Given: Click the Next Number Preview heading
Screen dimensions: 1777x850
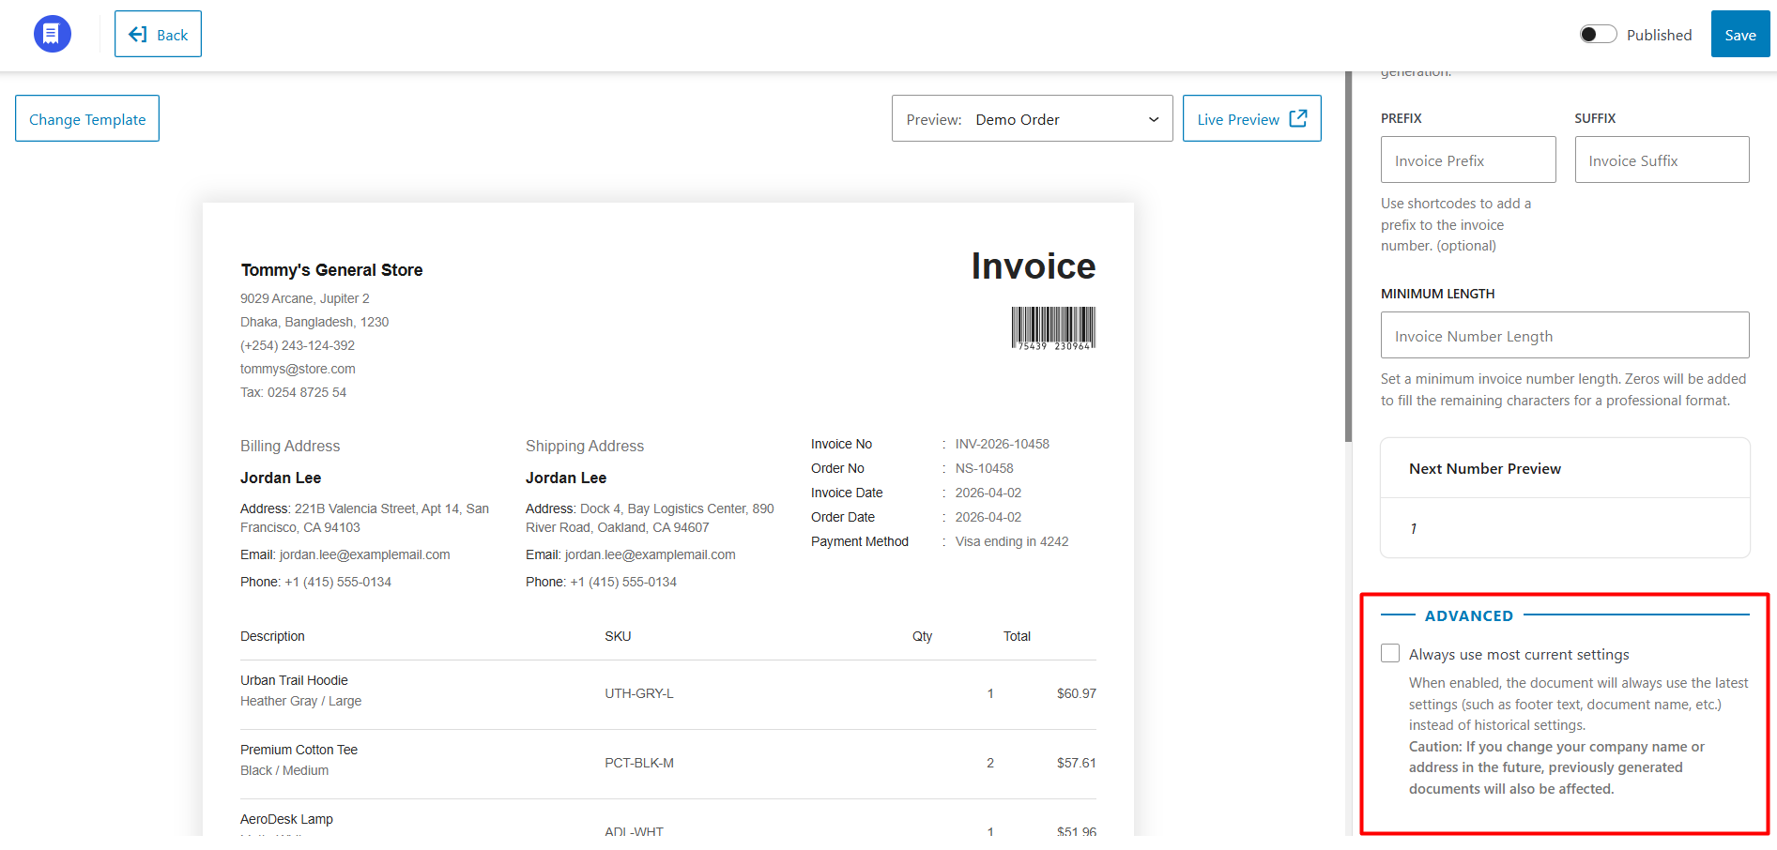Looking at the screenshot, I should (1485, 468).
